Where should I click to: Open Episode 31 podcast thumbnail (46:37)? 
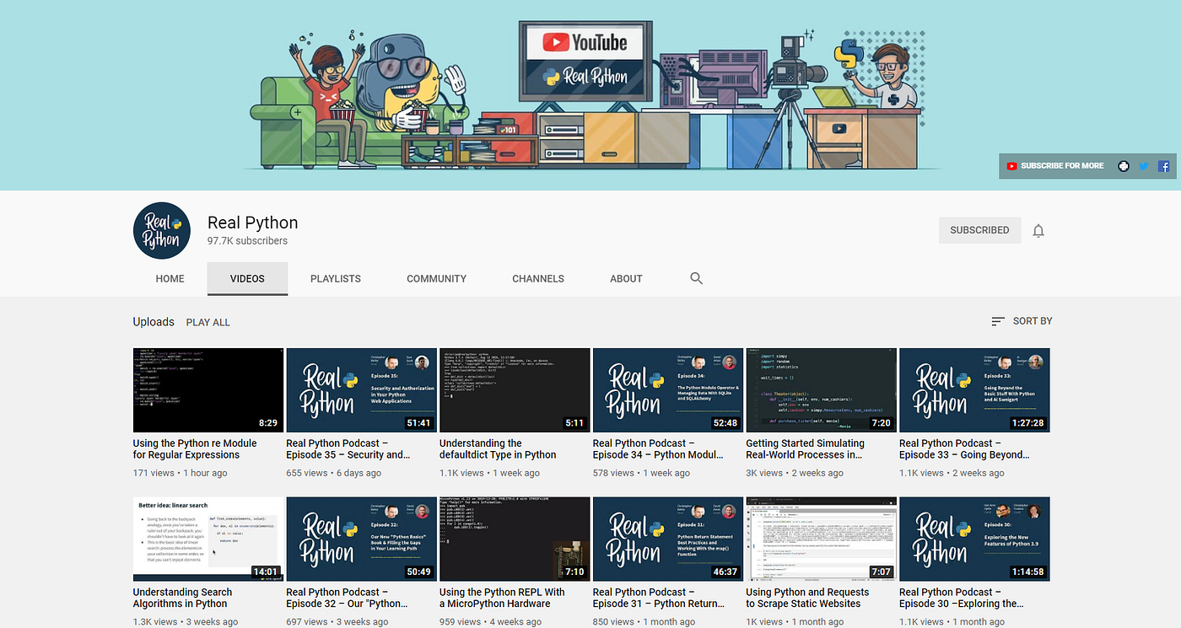[x=668, y=539]
